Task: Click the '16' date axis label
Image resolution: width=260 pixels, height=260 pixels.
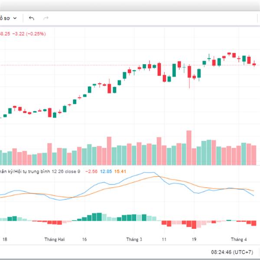Action: click(x=84, y=240)
